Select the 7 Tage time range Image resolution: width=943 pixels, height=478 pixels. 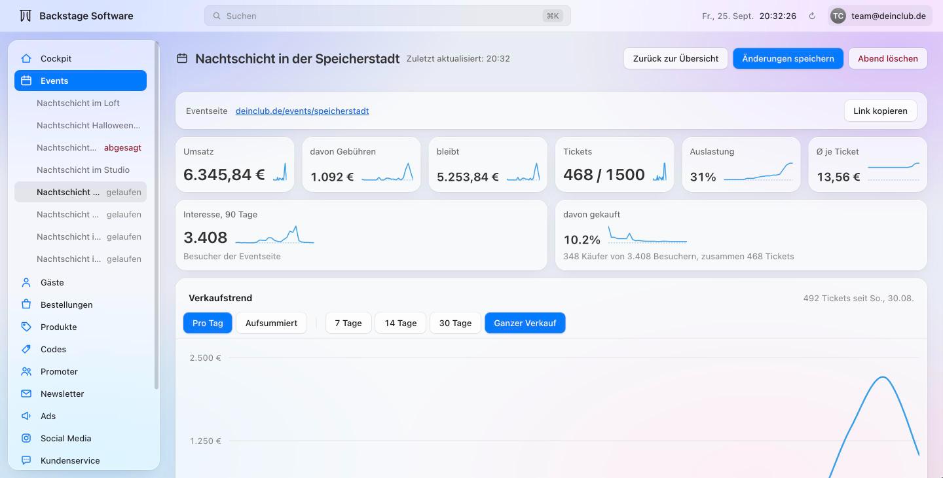point(348,323)
